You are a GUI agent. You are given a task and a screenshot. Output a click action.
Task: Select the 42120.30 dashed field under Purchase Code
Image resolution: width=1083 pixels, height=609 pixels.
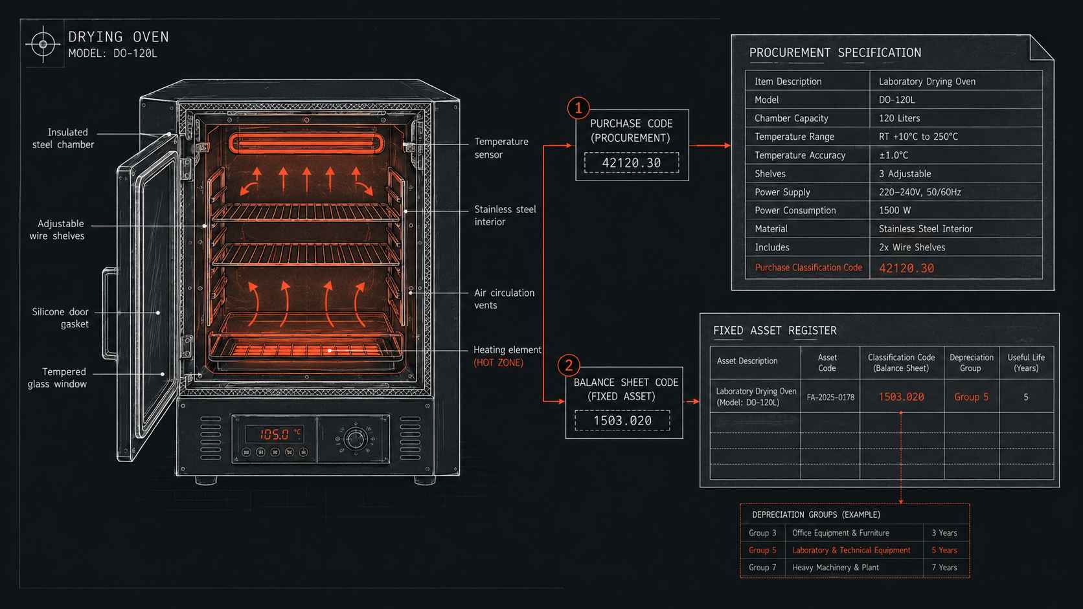(x=632, y=162)
